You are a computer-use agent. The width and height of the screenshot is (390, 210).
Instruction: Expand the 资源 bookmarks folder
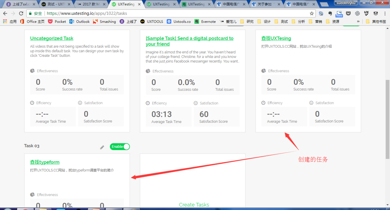click(332, 21)
